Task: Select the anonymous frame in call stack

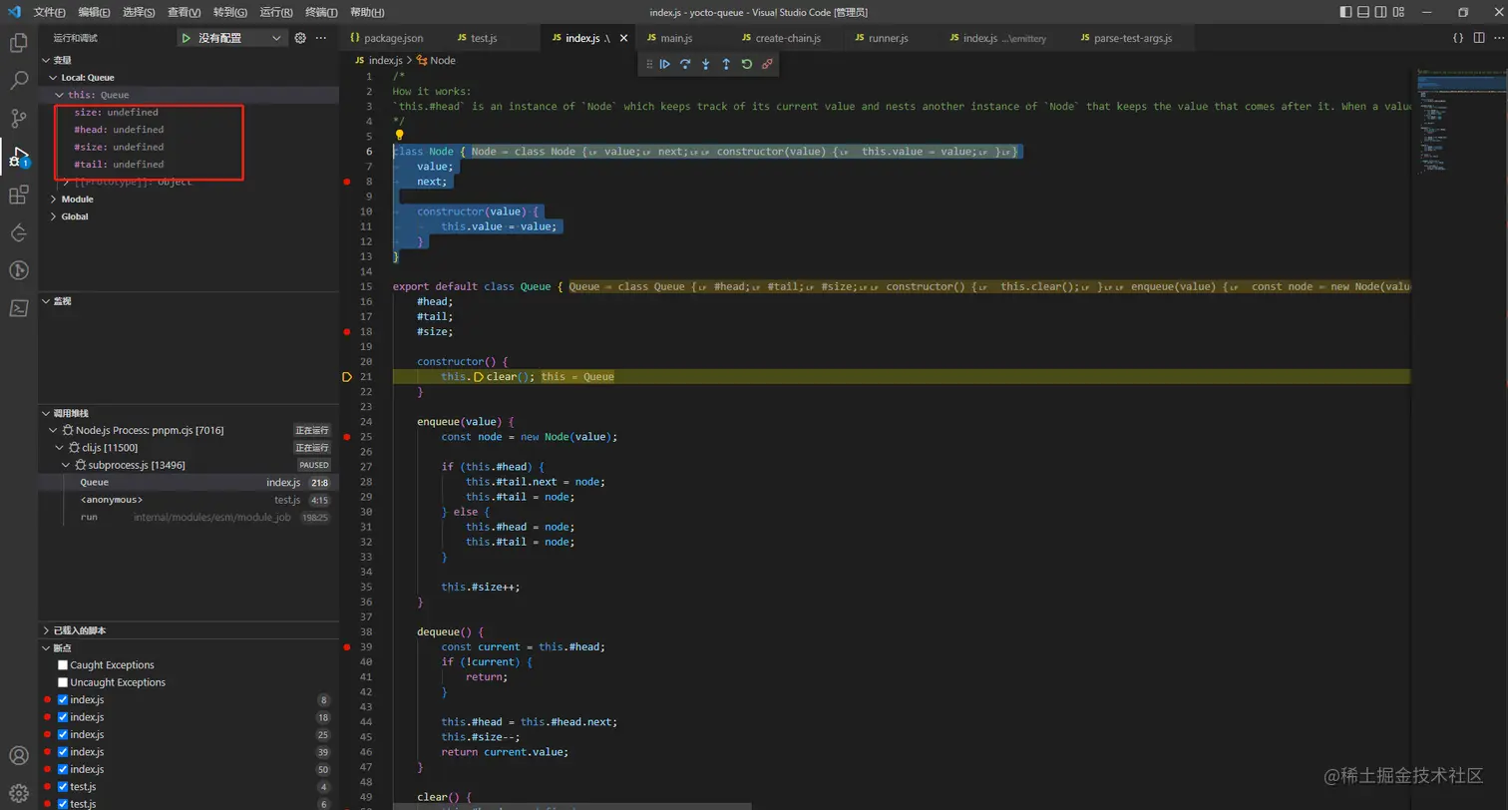Action: click(x=112, y=500)
